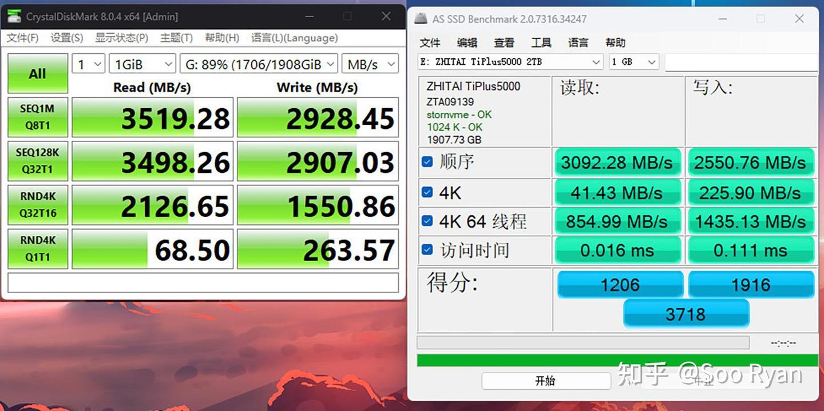Click the 开始 button to start benchmarking

[546, 380]
